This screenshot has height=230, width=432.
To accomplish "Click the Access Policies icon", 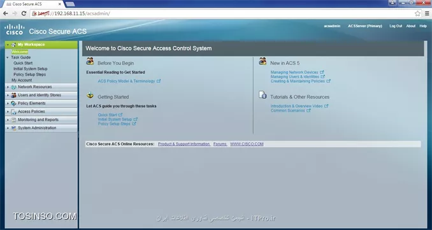I will tap(13, 112).
